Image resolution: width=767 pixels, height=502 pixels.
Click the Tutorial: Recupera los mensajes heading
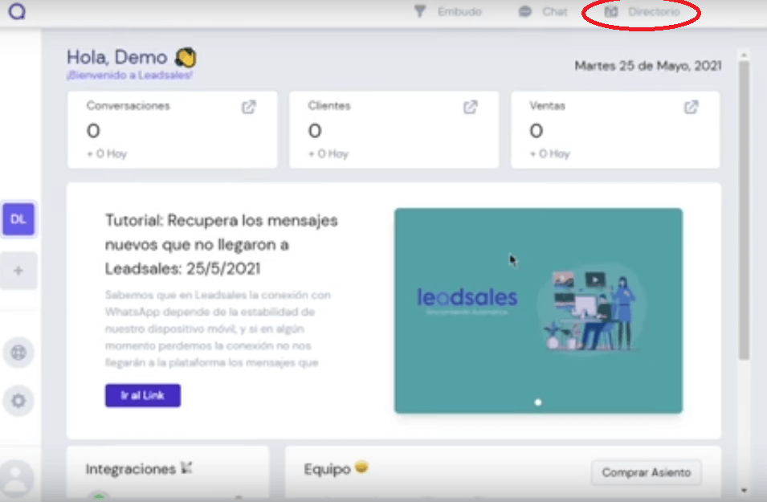point(221,244)
